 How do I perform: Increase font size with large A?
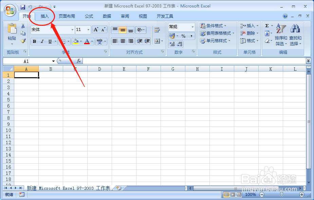pos(96,30)
